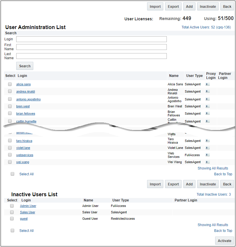This screenshot has width=236, height=247.
Task: Select inactive user guest checkbox
Action: (x=12, y=219)
